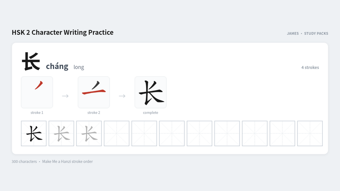The height and width of the screenshot is (191, 340).
Task: Click the second gray tracing 长 cell
Action: pos(89,134)
